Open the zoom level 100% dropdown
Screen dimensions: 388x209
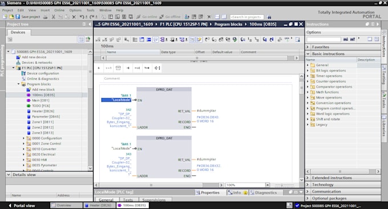[268, 185]
